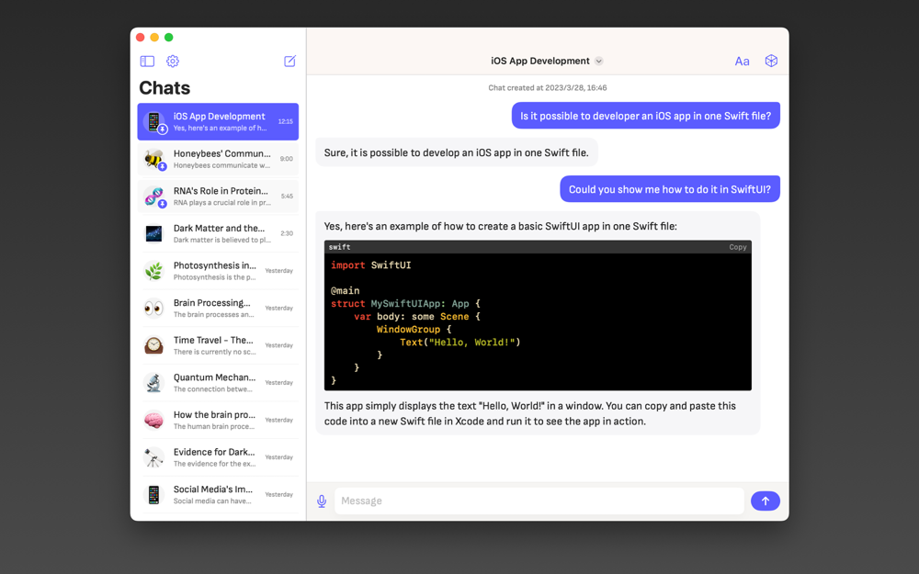This screenshot has width=919, height=574.
Task: Open the settings gear icon
Action: click(173, 61)
